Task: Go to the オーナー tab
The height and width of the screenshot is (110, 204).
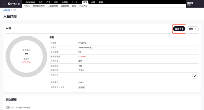Action: coord(76,2)
